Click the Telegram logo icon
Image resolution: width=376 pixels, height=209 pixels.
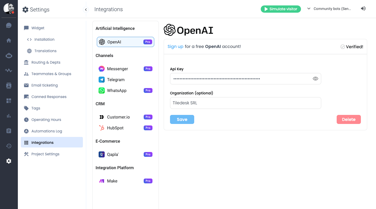[102, 80]
